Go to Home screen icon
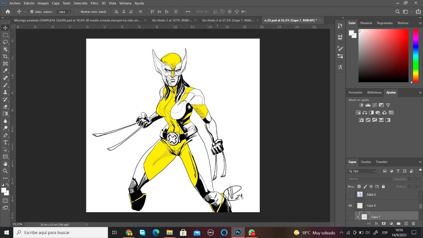The height and width of the screenshot is (238, 423). click(x=8, y=12)
